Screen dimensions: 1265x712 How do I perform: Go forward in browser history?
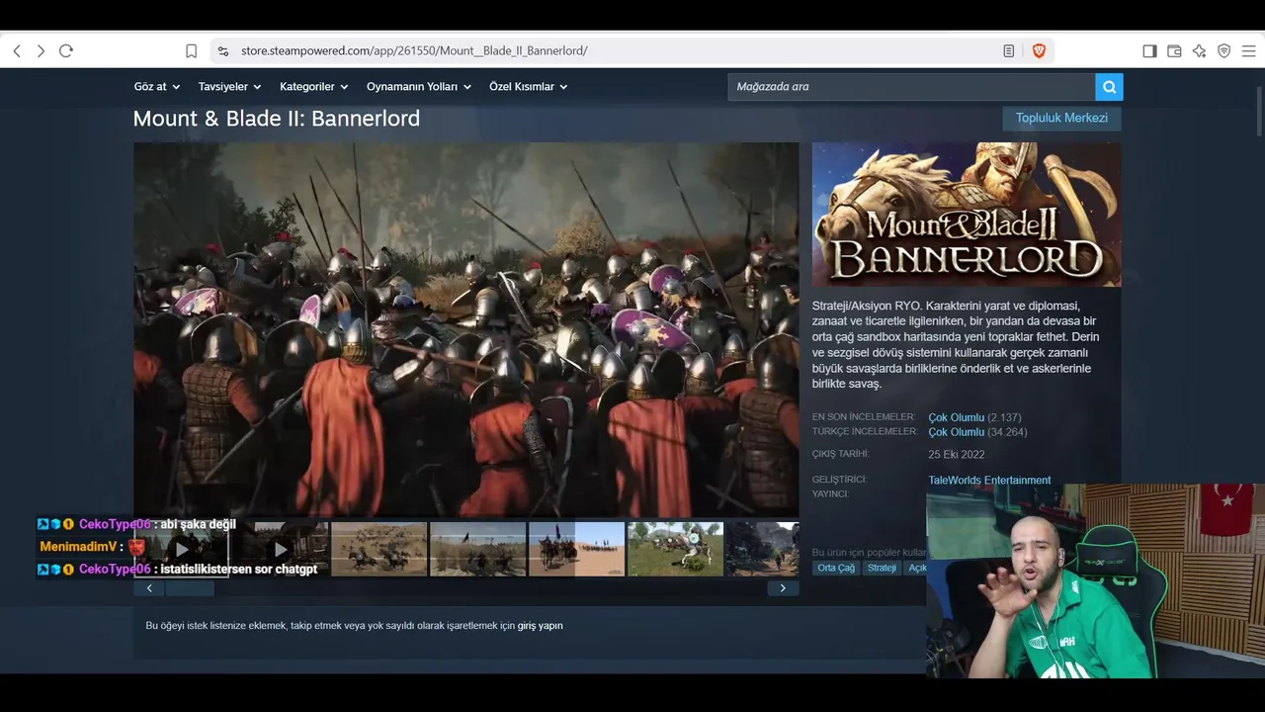tap(41, 50)
